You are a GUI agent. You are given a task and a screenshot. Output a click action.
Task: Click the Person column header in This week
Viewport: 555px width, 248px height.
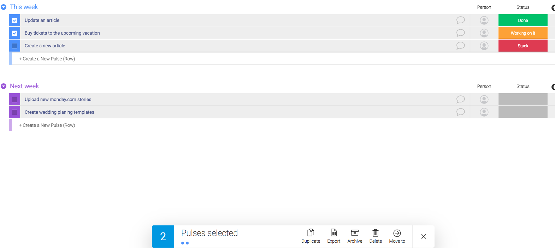pyautogui.click(x=484, y=7)
